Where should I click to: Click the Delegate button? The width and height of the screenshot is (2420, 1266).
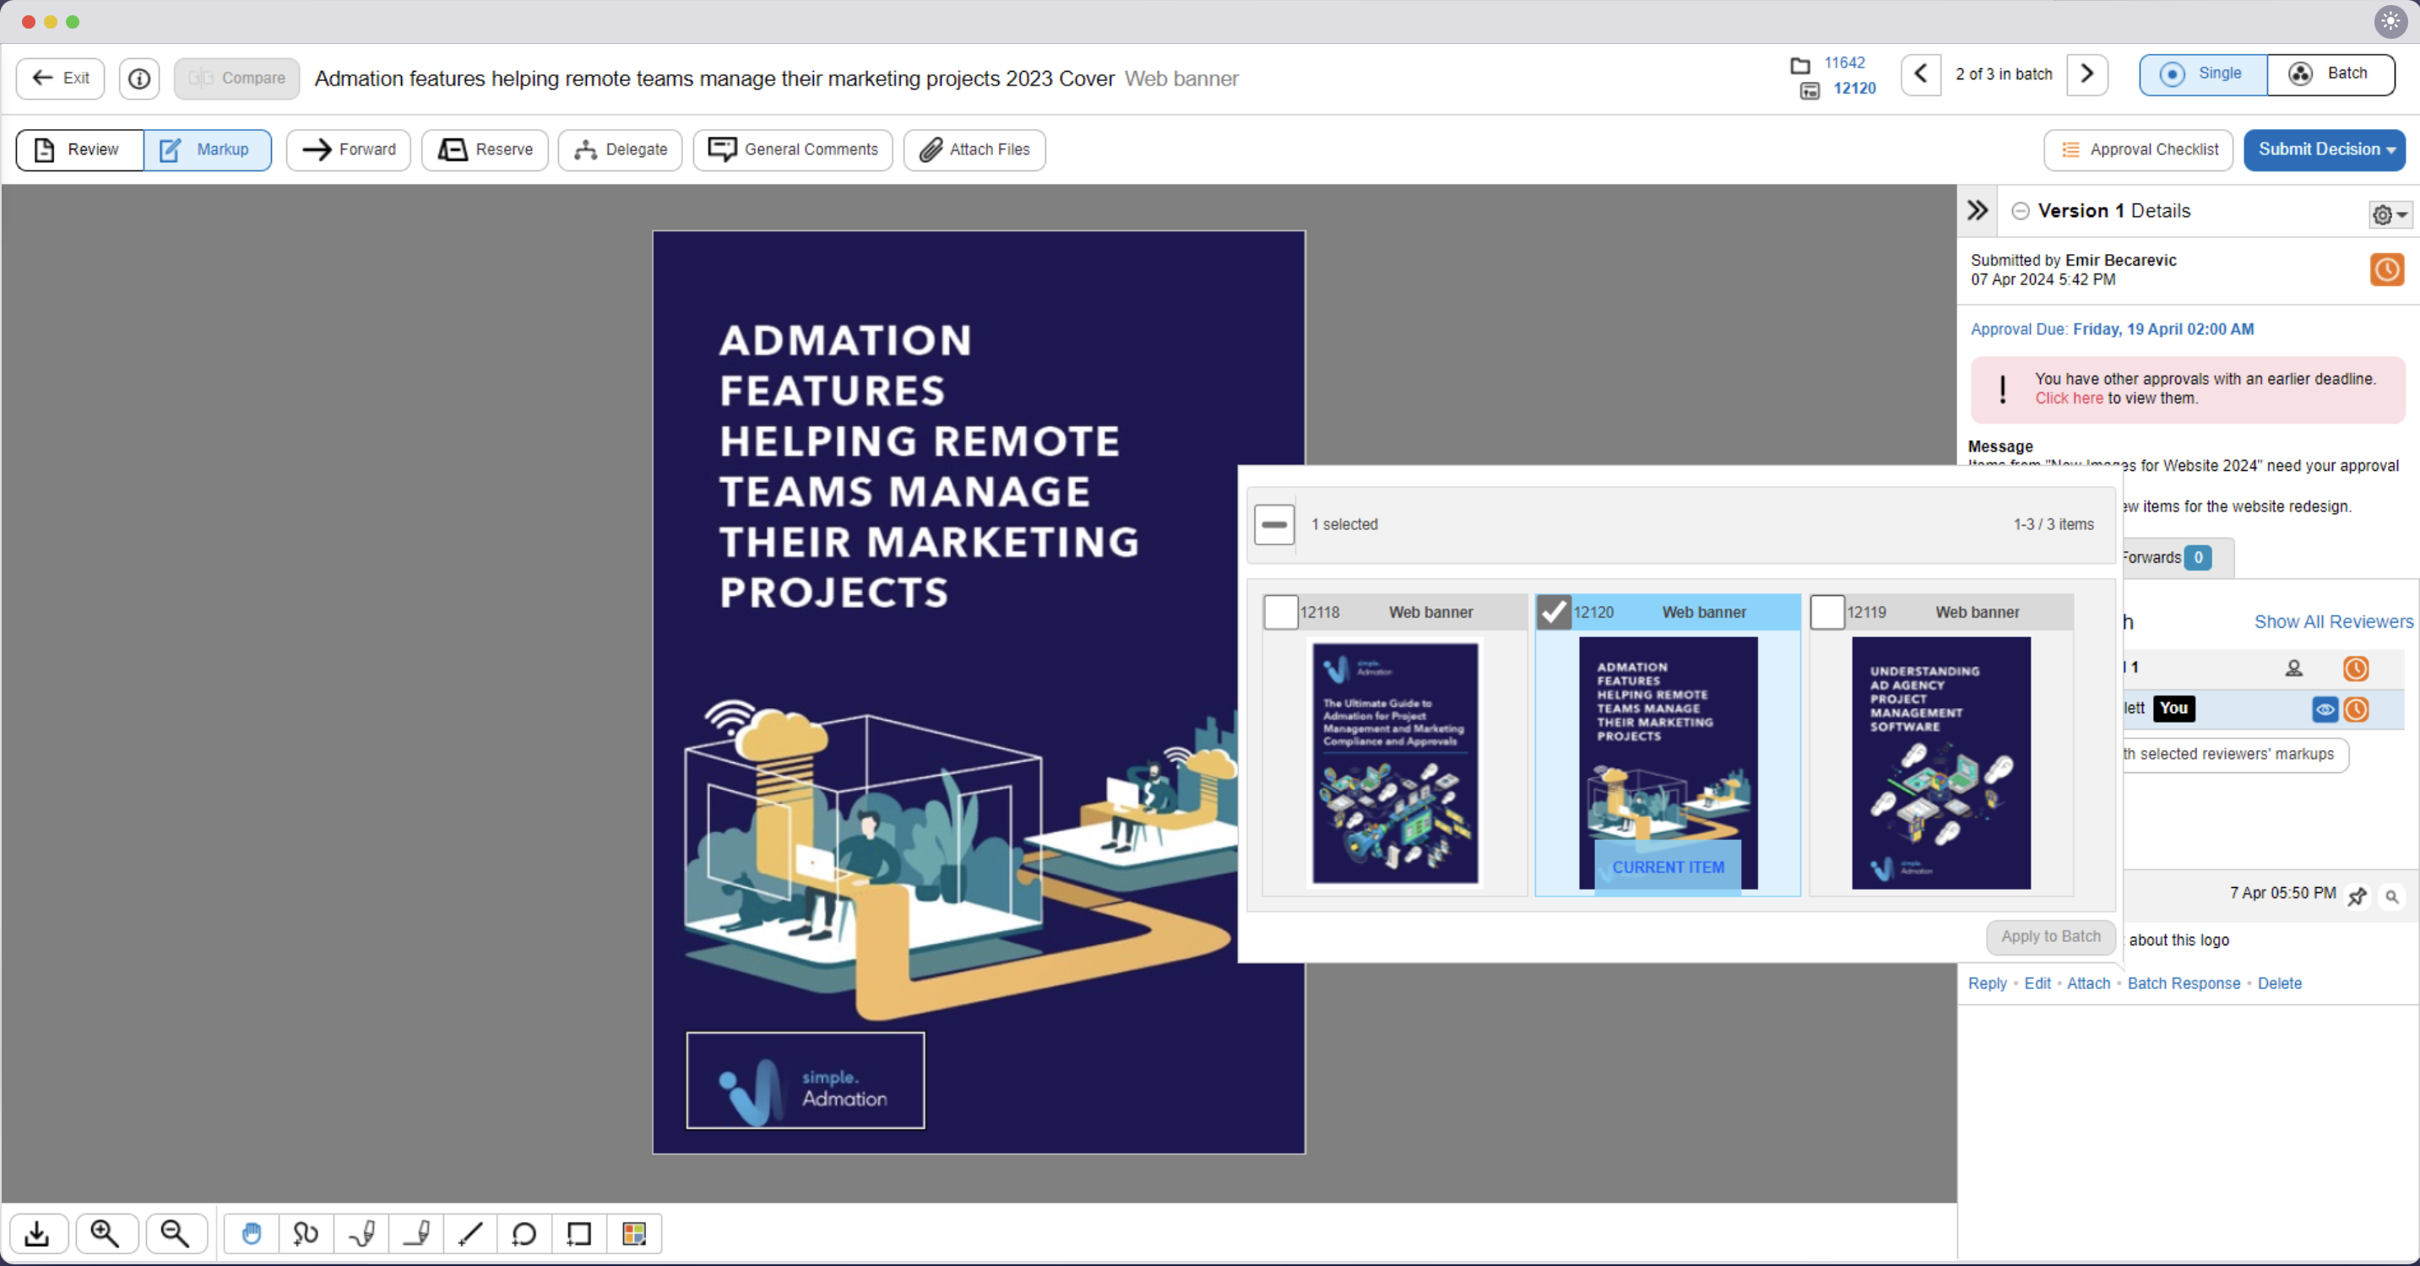tap(620, 150)
